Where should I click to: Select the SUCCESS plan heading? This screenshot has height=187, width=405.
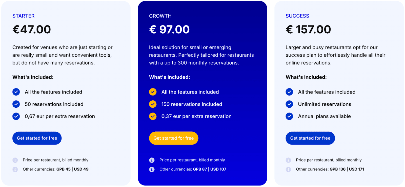297,16
